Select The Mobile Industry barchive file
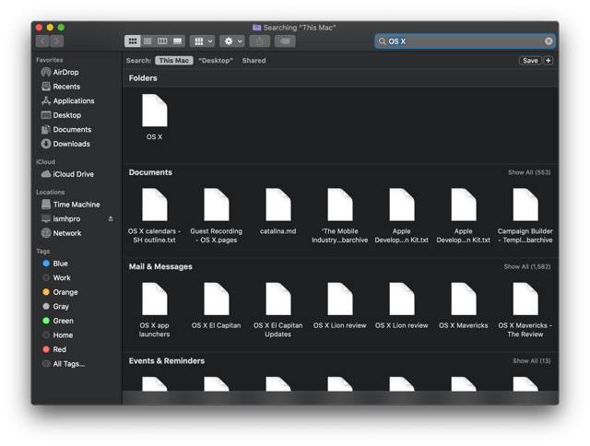Image resolution: width=590 pixels, height=446 pixels. (340, 216)
